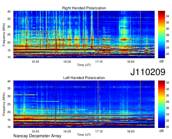Click the 15:45 time tick under Left Handed plot
Image resolution: width=172 pixels, height=139 pixels.
35,131
